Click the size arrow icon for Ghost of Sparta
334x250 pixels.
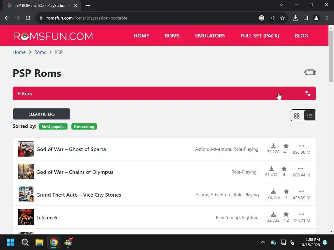click(302, 146)
